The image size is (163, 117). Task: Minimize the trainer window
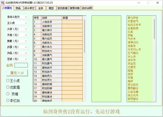point(139,3)
